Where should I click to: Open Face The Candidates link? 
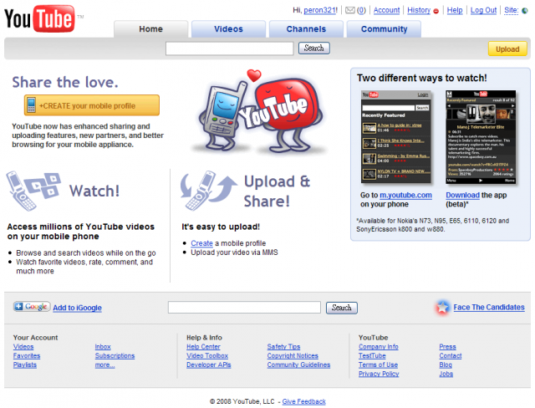489,307
